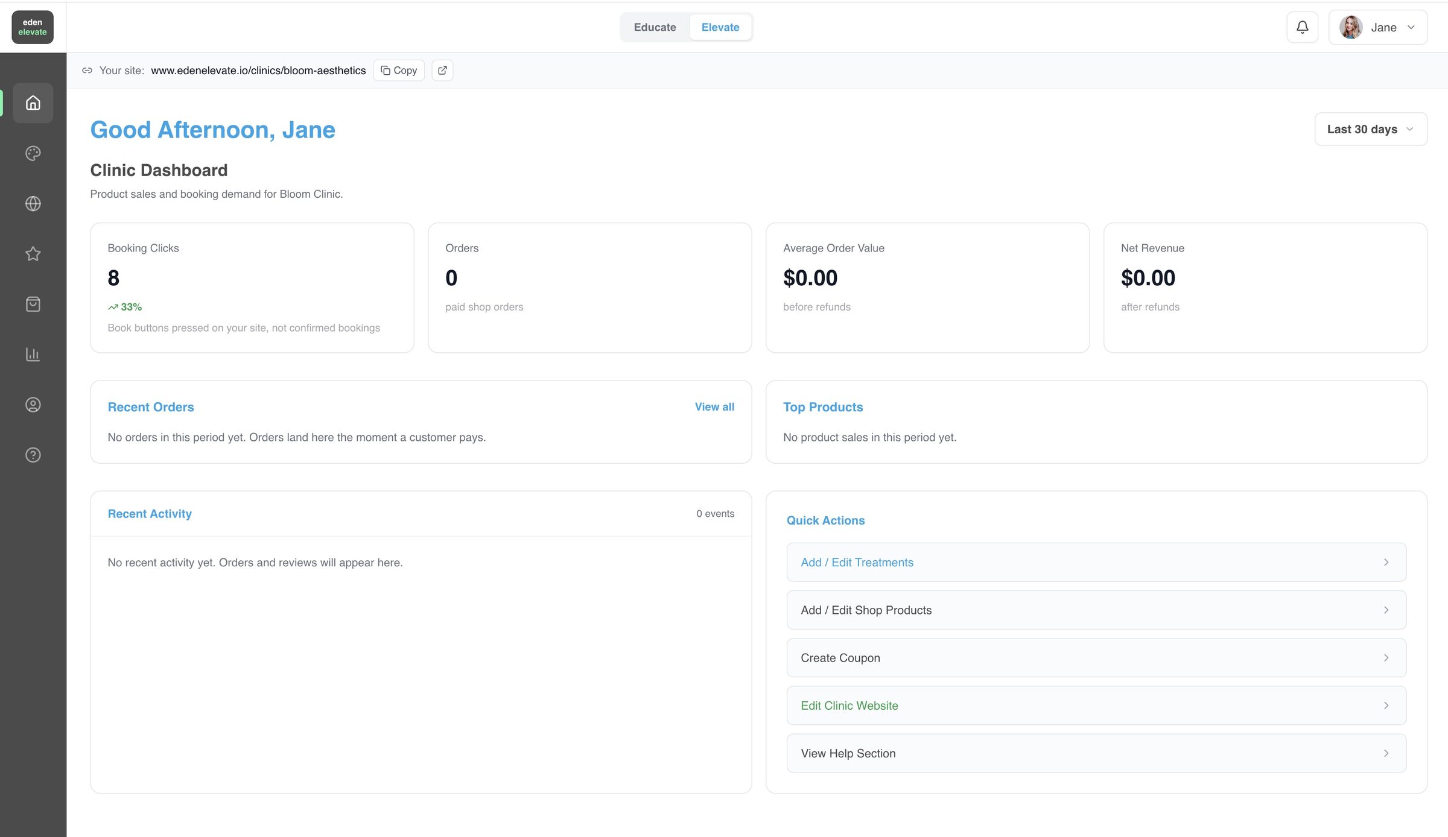Open Edit Clinic Website quick action

click(1096, 706)
